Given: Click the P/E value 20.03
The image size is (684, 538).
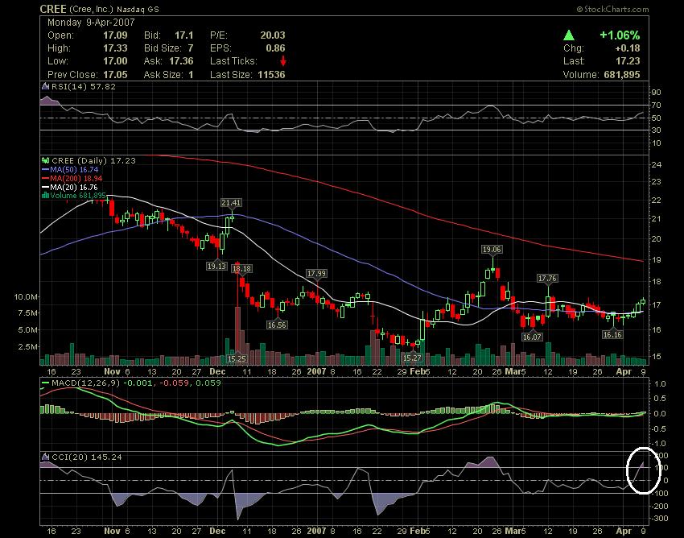Looking at the screenshot, I should pyautogui.click(x=273, y=35).
